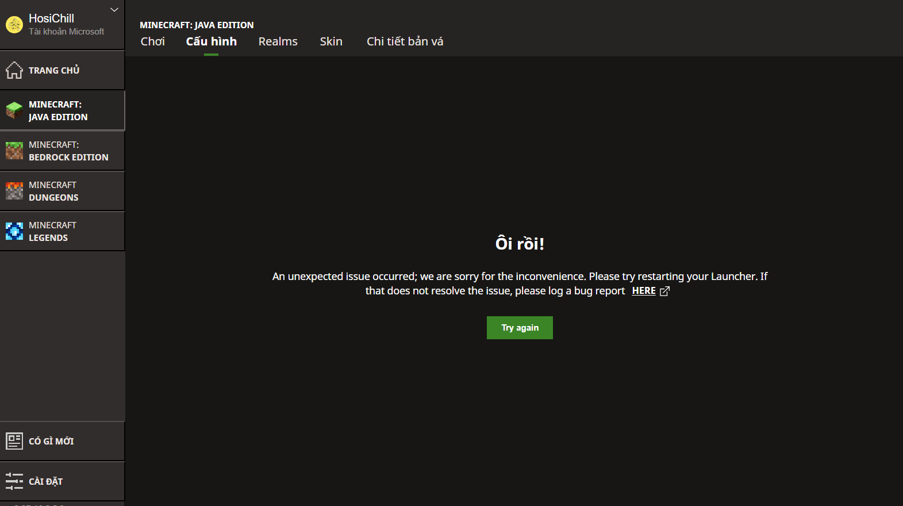Open the Trang Chủ page

[x=62, y=70]
